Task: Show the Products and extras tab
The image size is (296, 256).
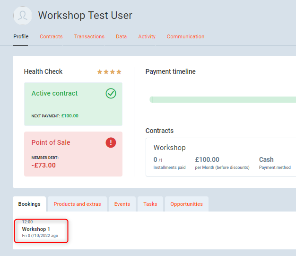Action: point(77,204)
